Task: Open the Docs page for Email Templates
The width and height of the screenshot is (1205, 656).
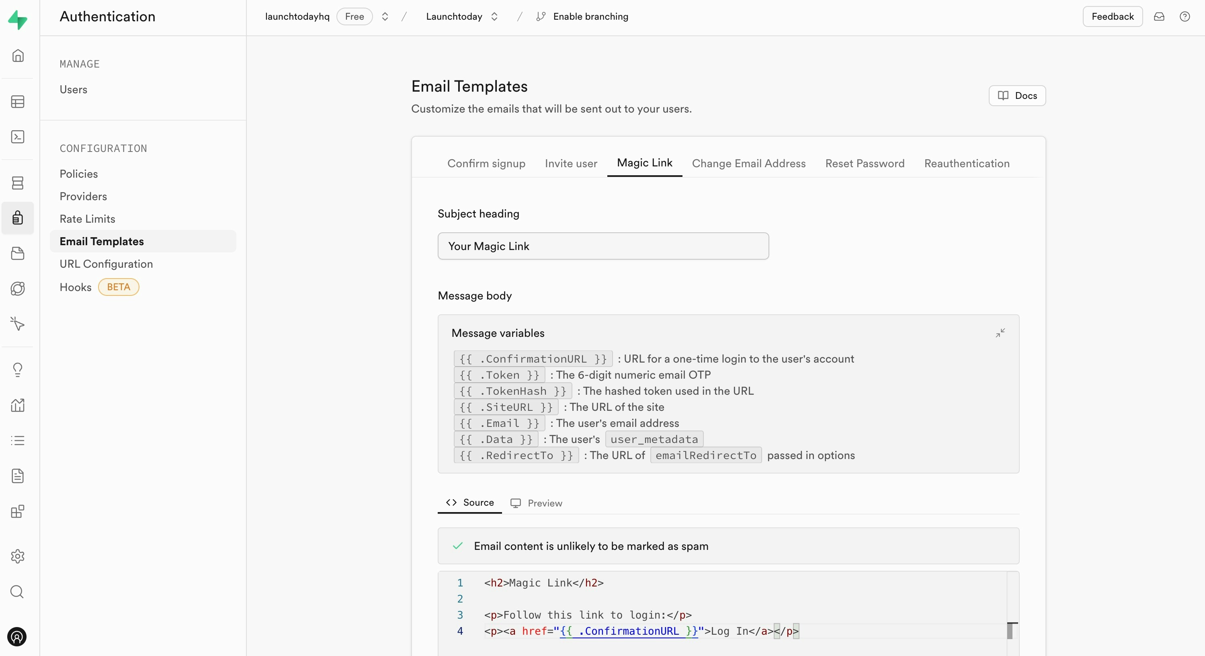Action: coord(1016,95)
